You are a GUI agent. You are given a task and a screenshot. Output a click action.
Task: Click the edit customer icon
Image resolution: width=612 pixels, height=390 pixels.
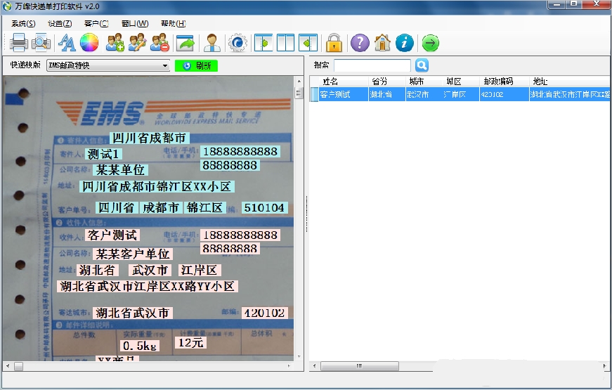click(138, 43)
